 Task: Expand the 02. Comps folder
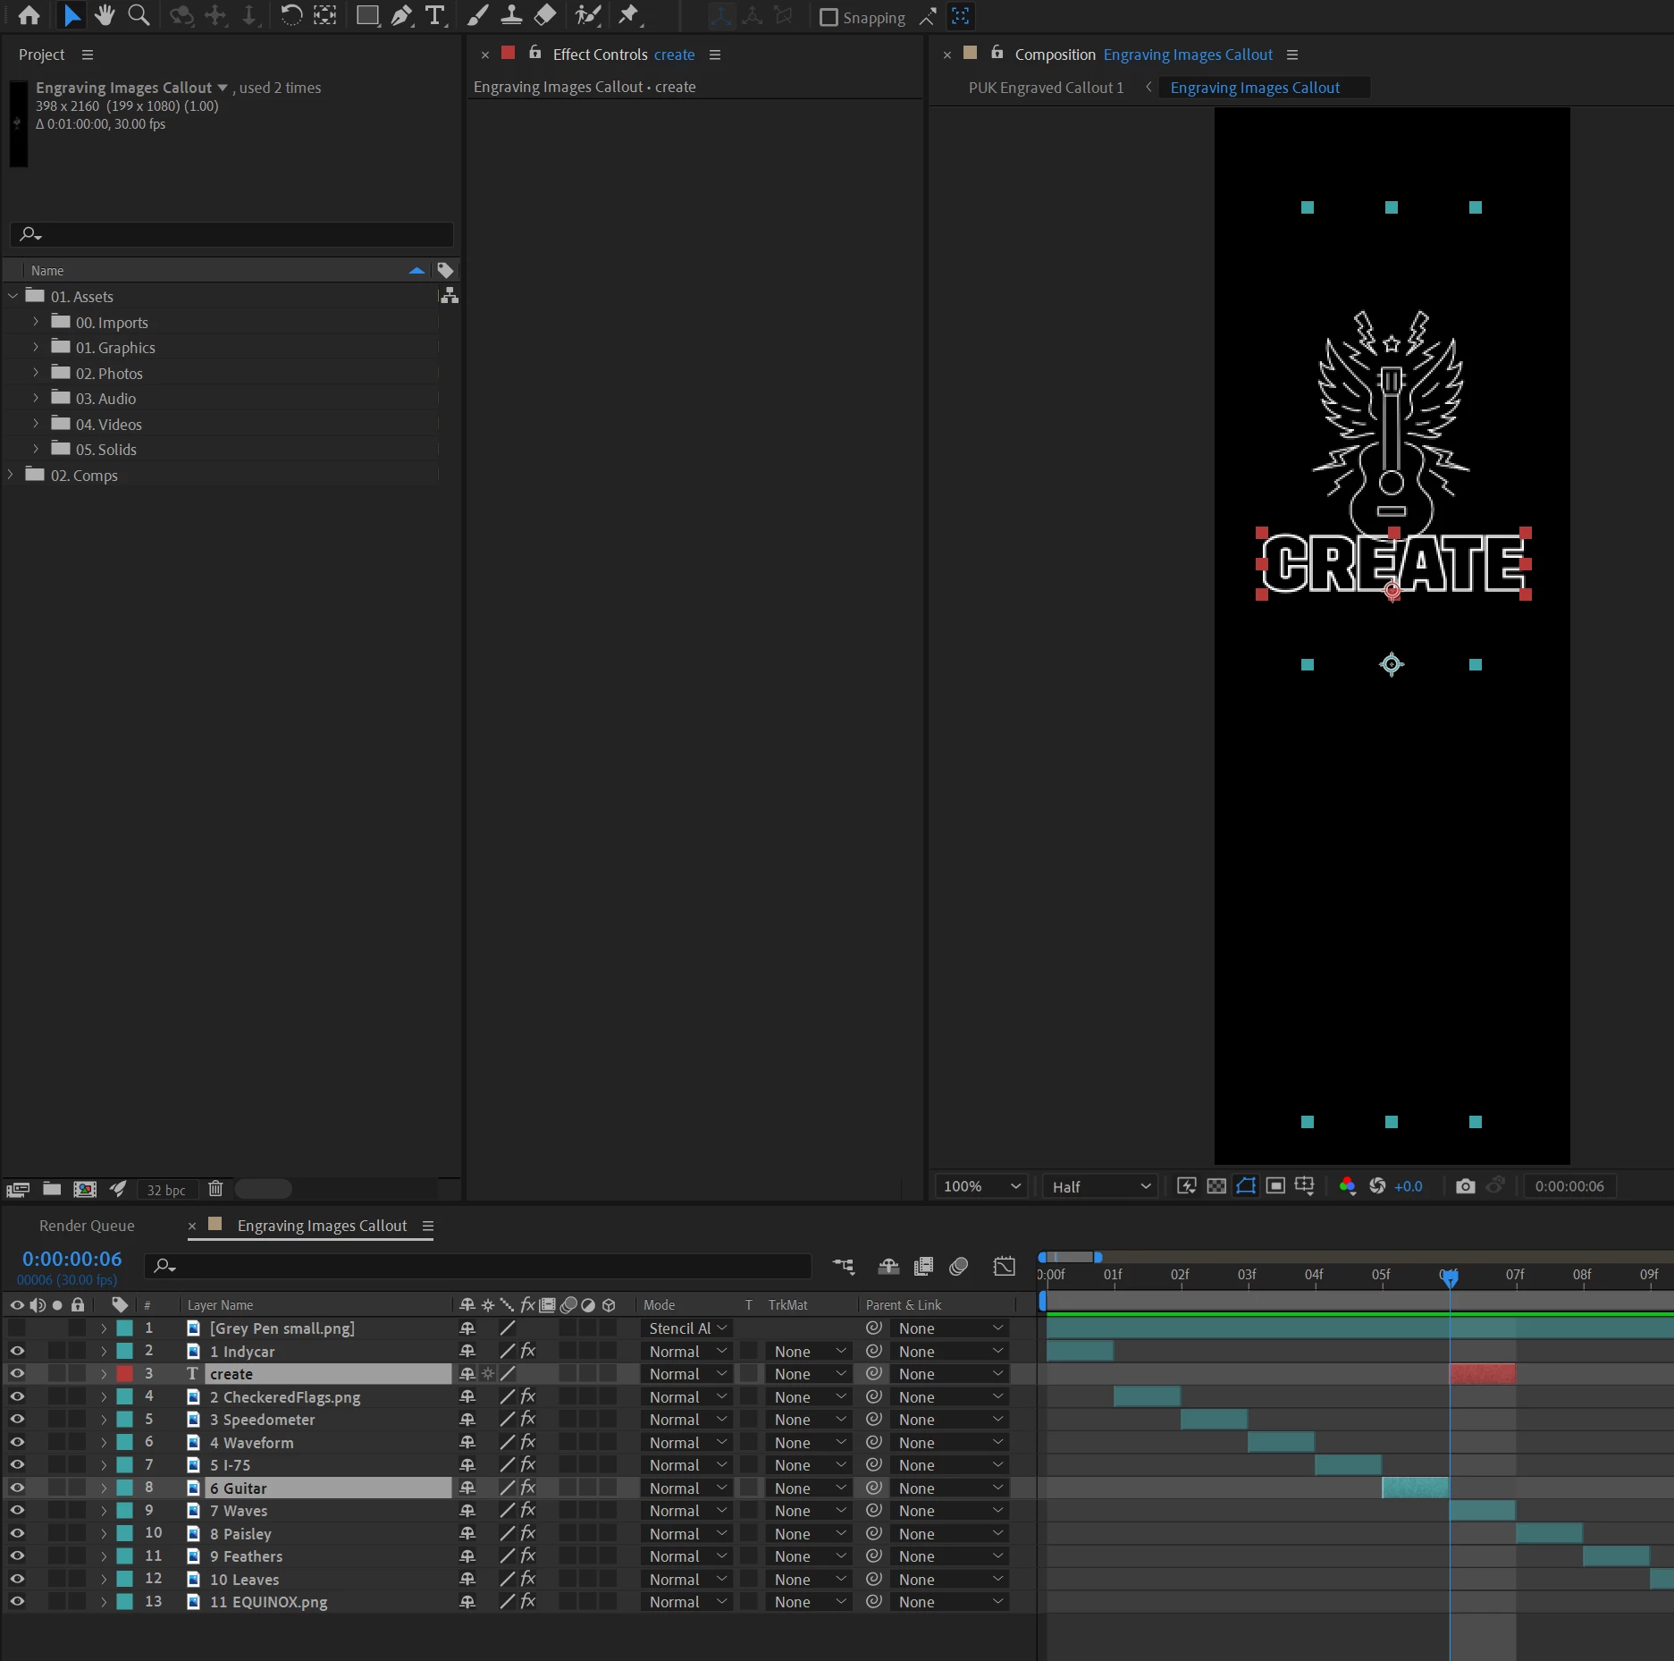[12, 475]
